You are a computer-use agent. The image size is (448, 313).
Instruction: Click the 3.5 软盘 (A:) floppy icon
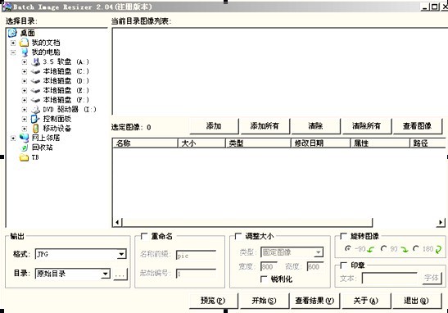pos(35,61)
